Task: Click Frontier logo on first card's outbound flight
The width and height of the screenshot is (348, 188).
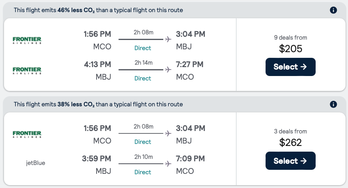Action: (27, 40)
